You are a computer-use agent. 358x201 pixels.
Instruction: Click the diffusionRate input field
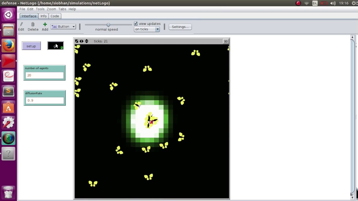pyautogui.click(x=45, y=100)
